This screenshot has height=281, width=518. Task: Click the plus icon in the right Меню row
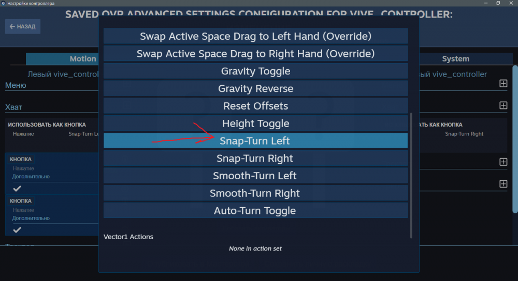click(503, 83)
